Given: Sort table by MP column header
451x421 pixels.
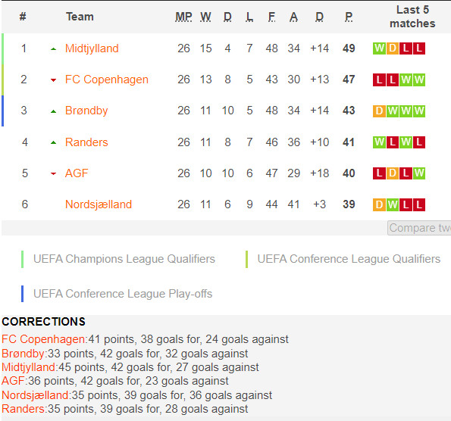Looking at the screenshot, I should (x=183, y=17).
